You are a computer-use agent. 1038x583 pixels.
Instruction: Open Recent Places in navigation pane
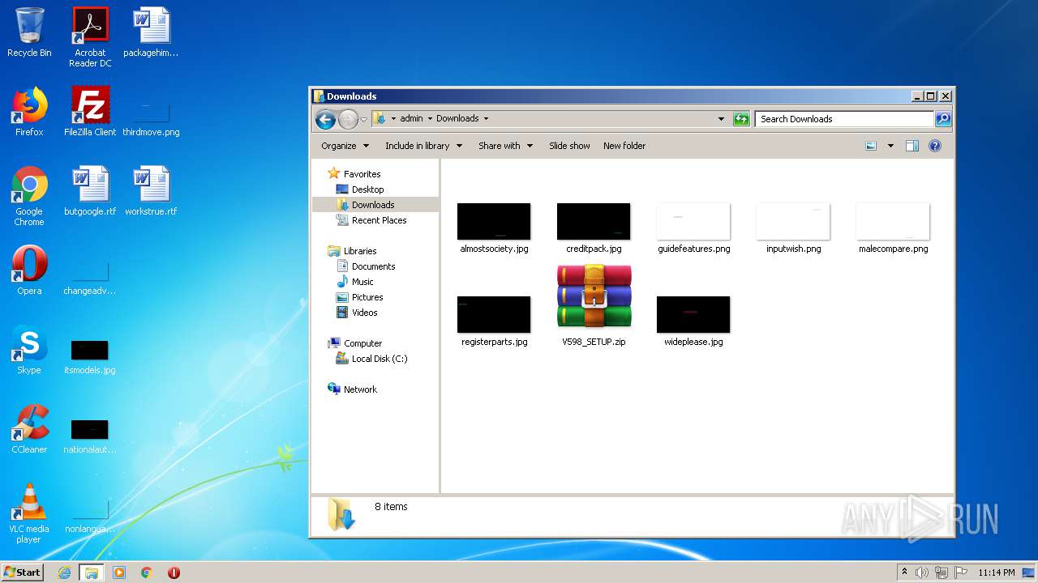pyautogui.click(x=379, y=220)
